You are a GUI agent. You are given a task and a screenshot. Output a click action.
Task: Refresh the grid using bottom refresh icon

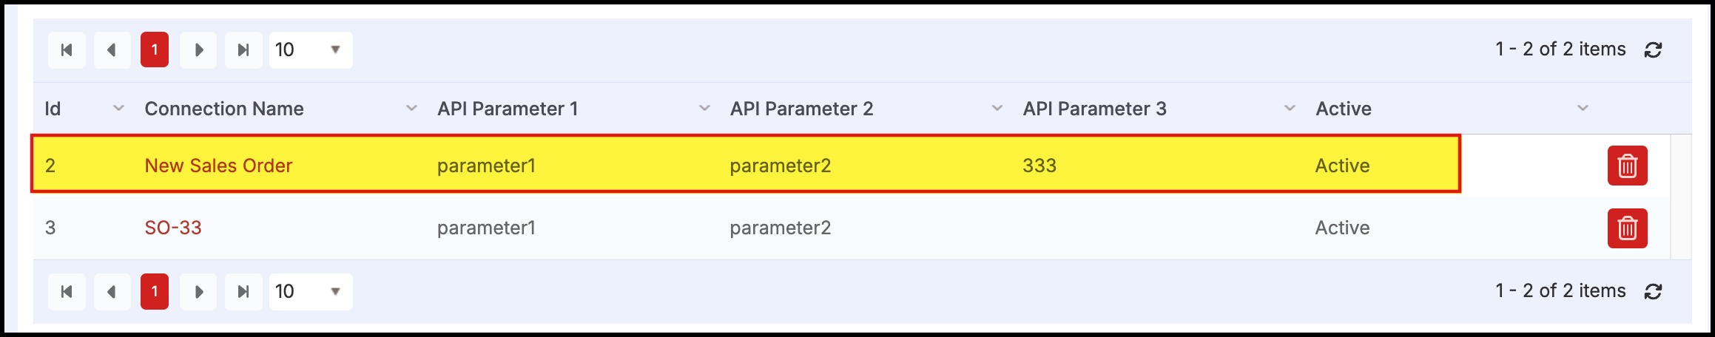1654,291
